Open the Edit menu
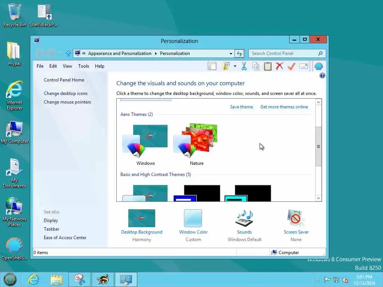Image resolution: width=383 pixels, height=287 pixels. [53, 66]
